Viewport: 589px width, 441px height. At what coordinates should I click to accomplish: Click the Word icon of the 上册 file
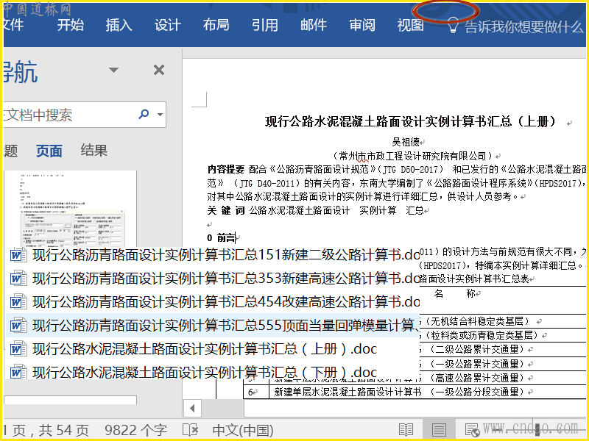[18, 349]
